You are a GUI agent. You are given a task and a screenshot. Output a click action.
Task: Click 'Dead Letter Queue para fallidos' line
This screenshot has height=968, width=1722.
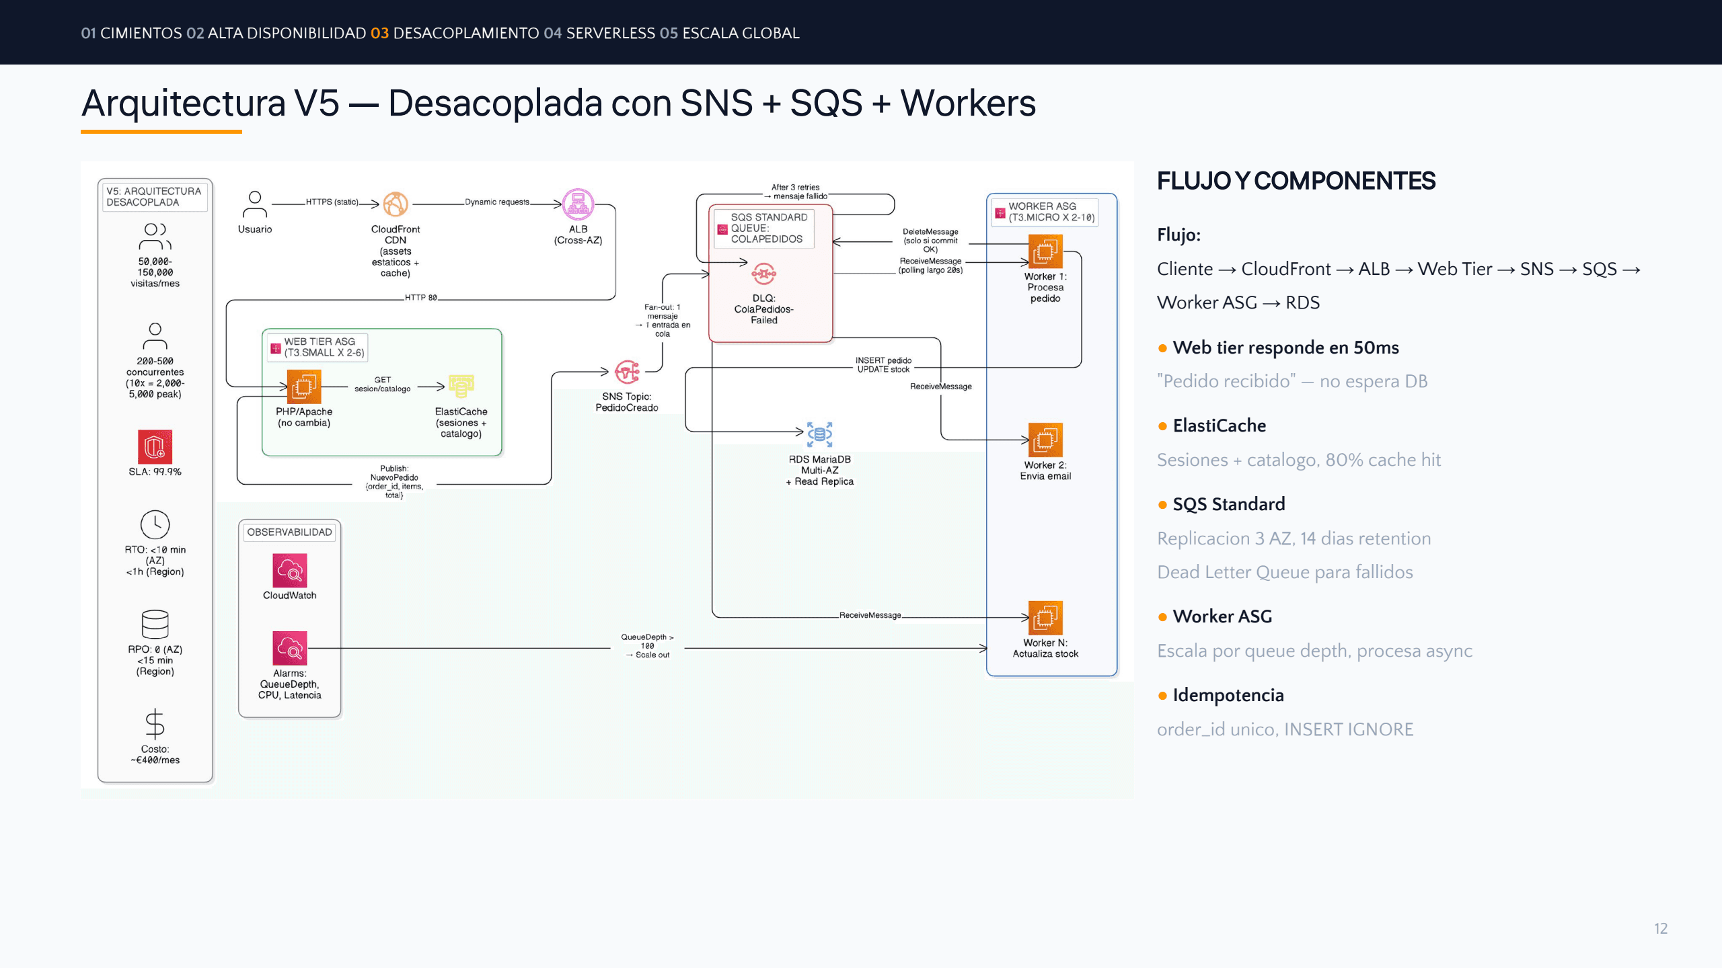tap(1285, 571)
